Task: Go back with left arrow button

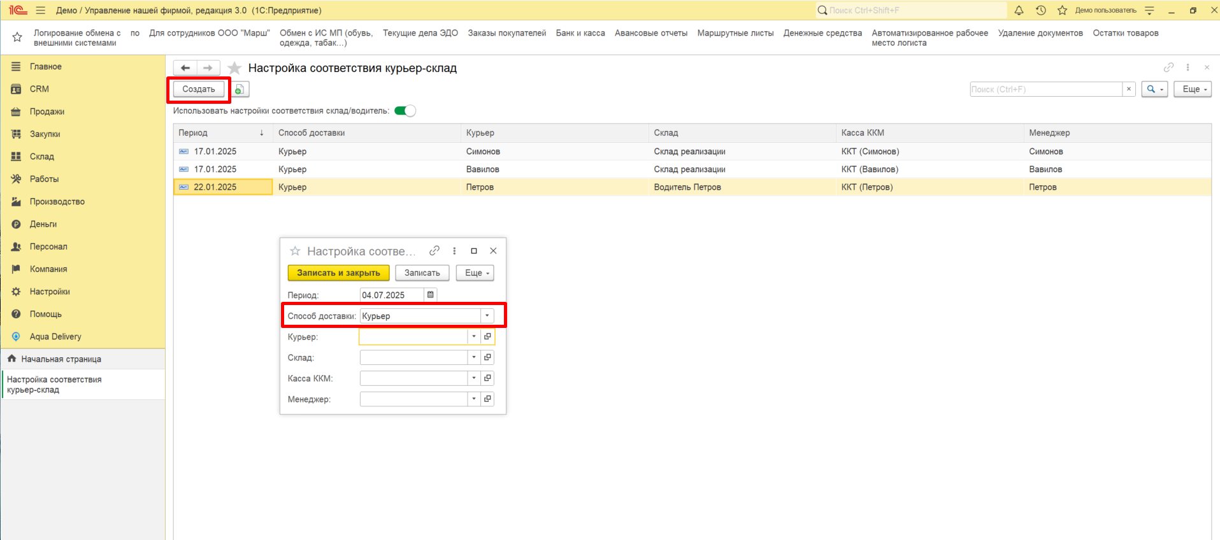Action: [x=185, y=68]
